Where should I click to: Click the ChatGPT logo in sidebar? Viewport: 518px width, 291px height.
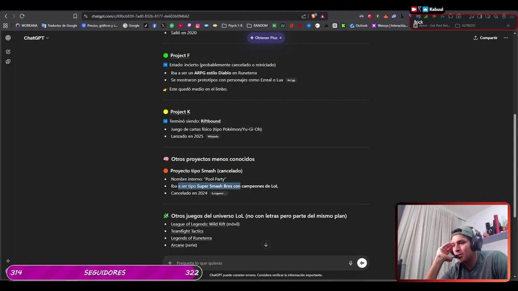(8, 38)
